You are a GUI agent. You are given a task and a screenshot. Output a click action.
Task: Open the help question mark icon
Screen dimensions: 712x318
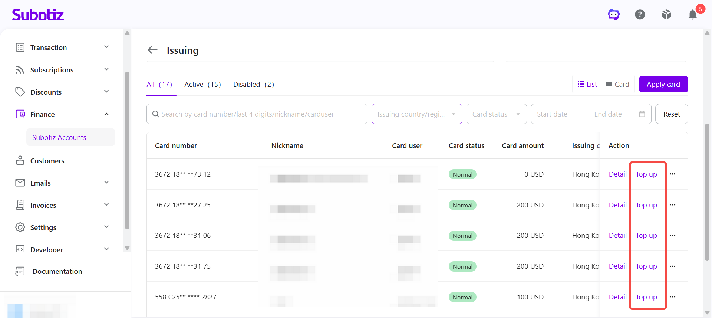[x=640, y=14]
